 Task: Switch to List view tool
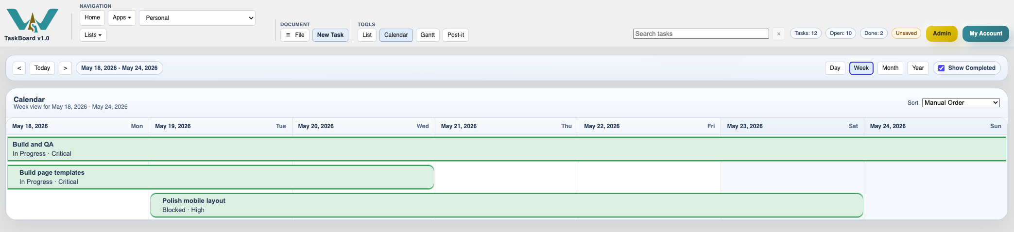point(367,35)
